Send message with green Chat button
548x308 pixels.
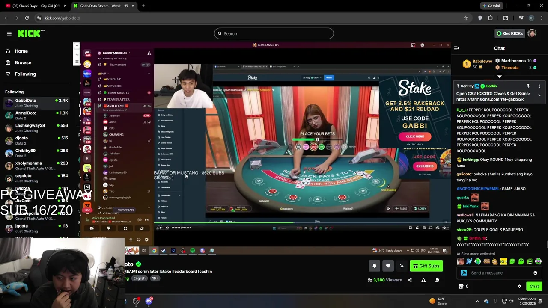tap(534, 287)
